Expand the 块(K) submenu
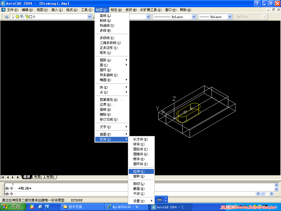281x211 pixels. (112, 87)
